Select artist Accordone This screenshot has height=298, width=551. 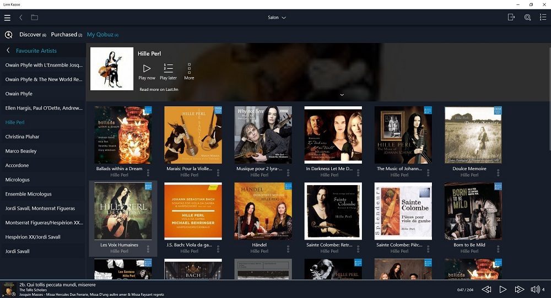(x=43, y=165)
